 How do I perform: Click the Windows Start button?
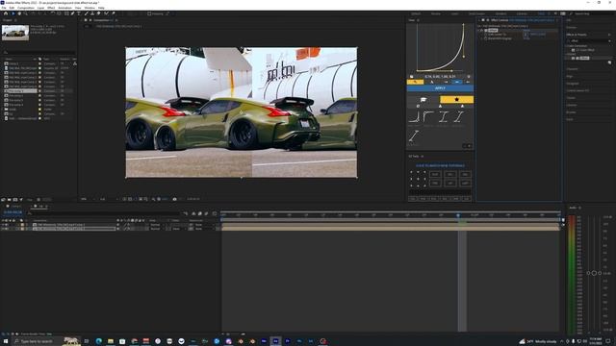[6, 341]
